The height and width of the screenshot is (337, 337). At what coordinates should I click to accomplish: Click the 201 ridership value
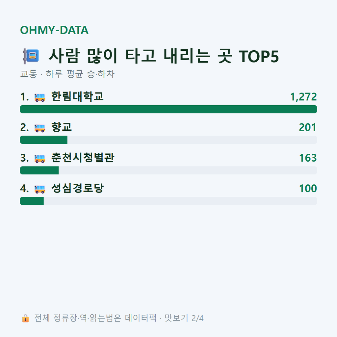point(308,127)
